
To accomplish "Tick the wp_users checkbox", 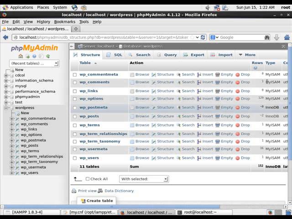I will point(75,158).
